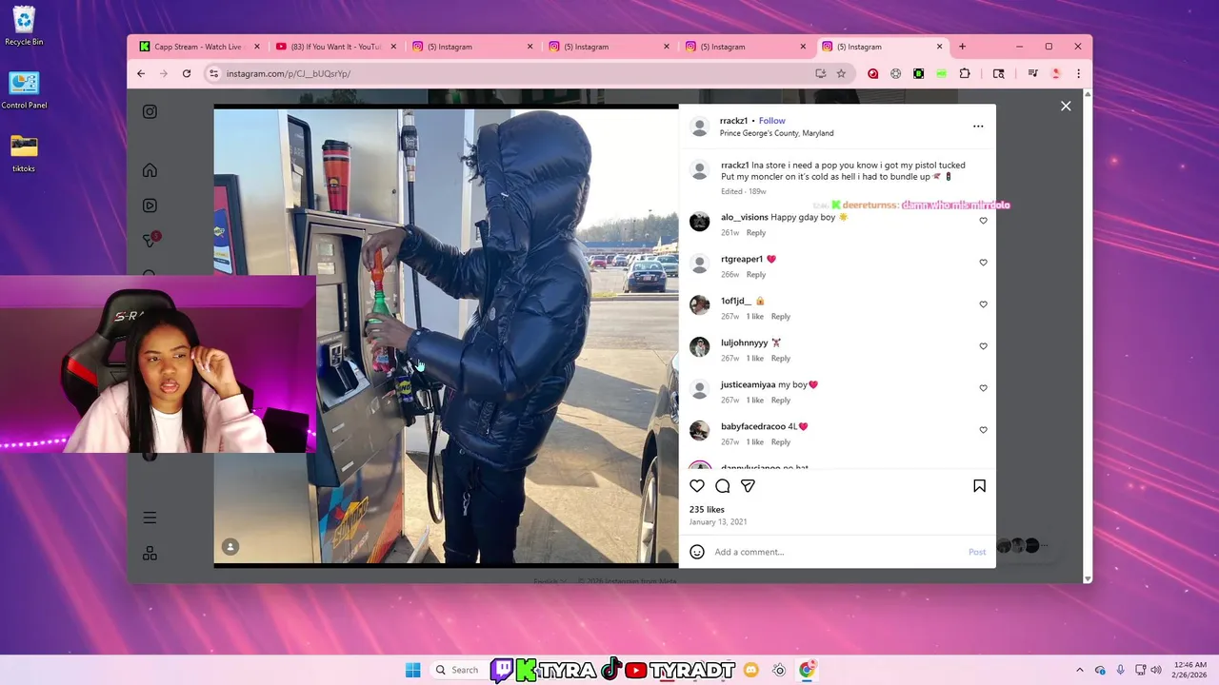The image size is (1219, 685).
Task: Open the Control Panel desktop icon
Action: pos(24,89)
